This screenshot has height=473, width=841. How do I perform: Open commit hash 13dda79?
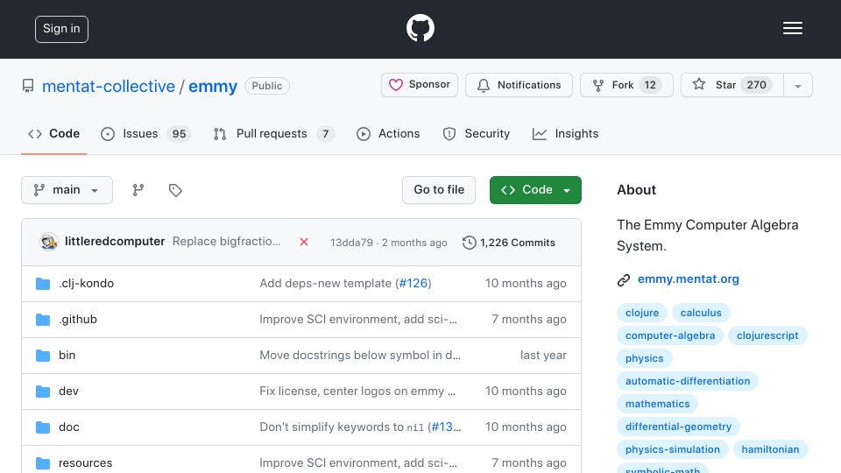point(351,243)
